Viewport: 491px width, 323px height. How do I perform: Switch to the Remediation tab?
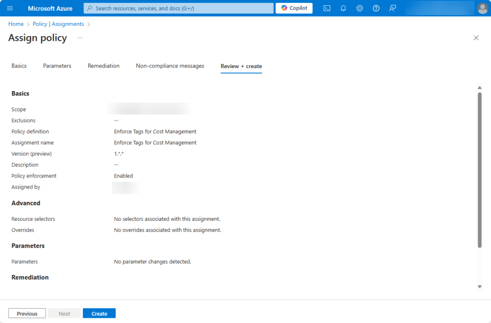click(104, 66)
